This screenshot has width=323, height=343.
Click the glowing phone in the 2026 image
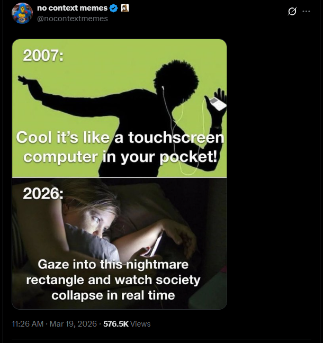158,245
